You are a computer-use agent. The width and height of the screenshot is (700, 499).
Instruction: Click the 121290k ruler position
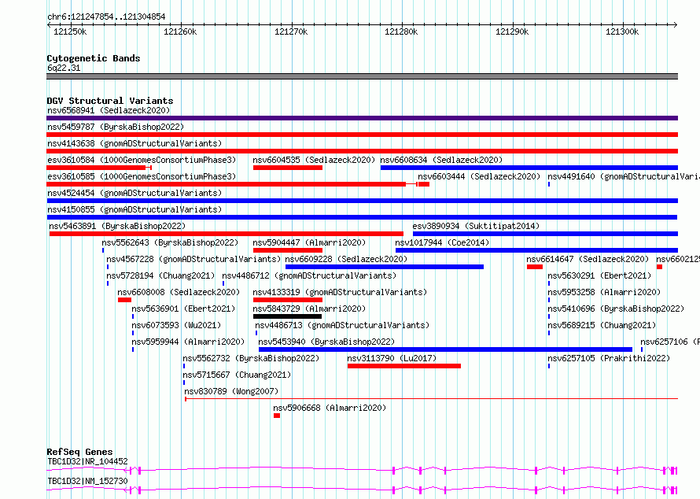[512, 31]
